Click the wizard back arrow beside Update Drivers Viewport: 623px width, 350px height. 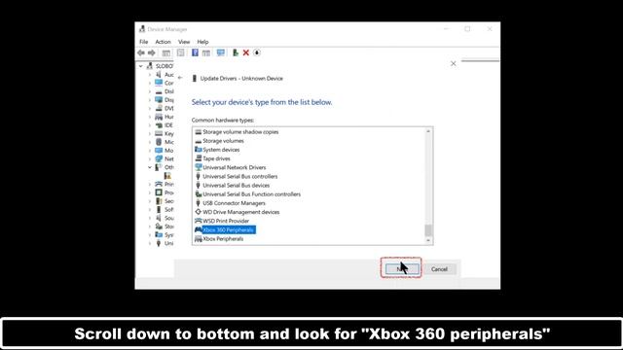tap(180, 78)
